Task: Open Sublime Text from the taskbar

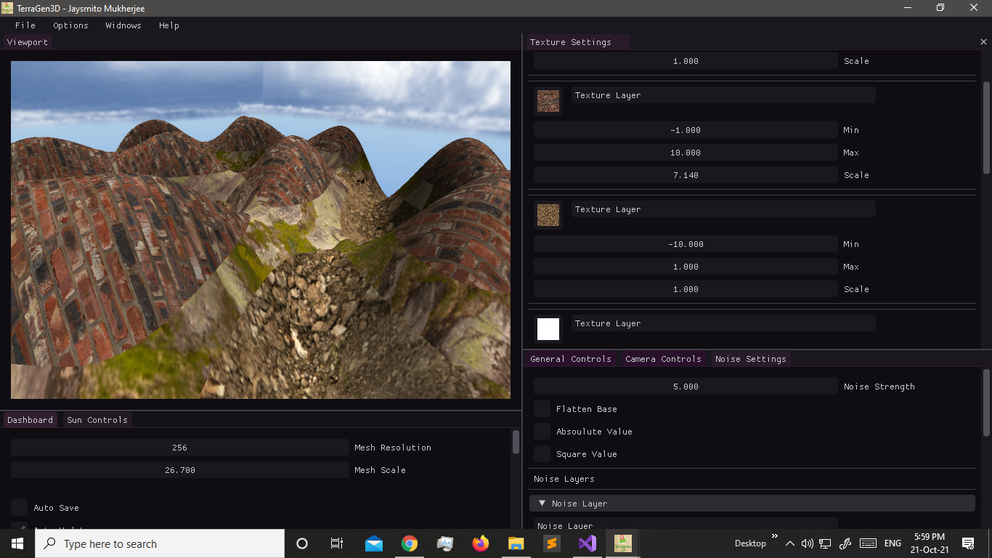Action: pyautogui.click(x=552, y=543)
